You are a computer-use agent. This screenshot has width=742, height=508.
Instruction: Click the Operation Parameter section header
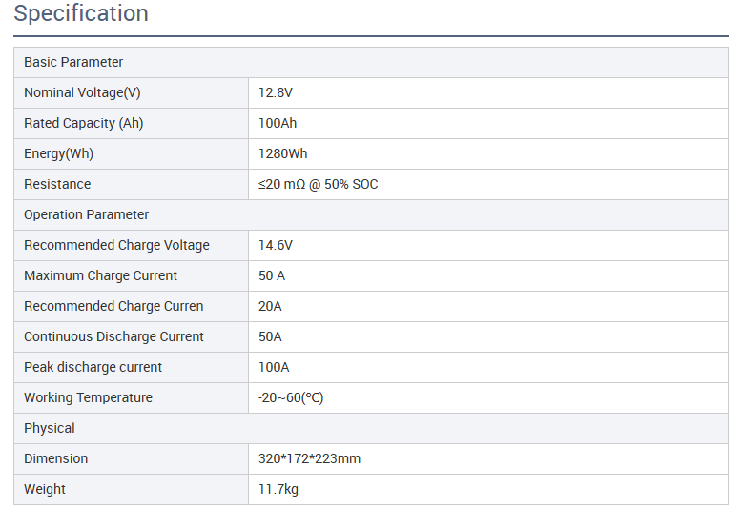pos(86,214)
